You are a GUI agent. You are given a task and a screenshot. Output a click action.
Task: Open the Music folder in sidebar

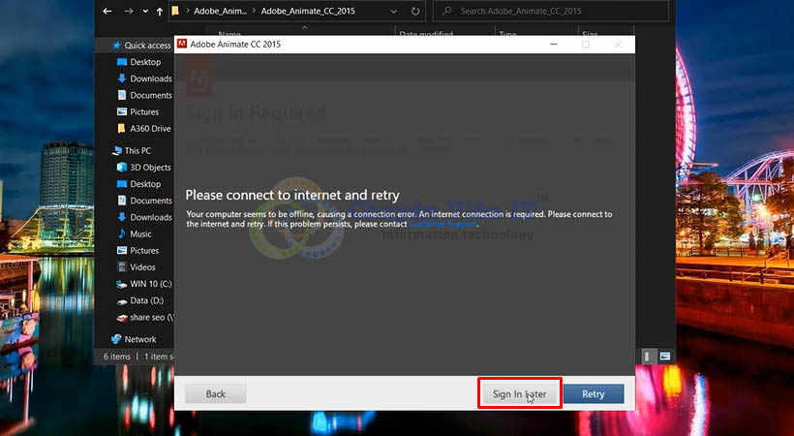pyautogui.click(x=140, y=234)
